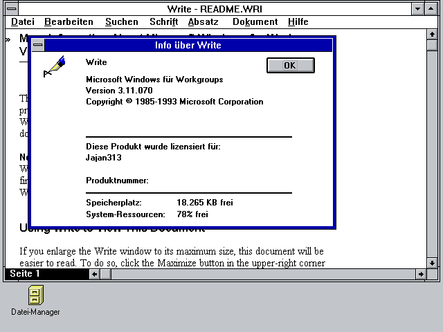
Task: Click OK in Info über Write dialog
Action: (291, 66)
